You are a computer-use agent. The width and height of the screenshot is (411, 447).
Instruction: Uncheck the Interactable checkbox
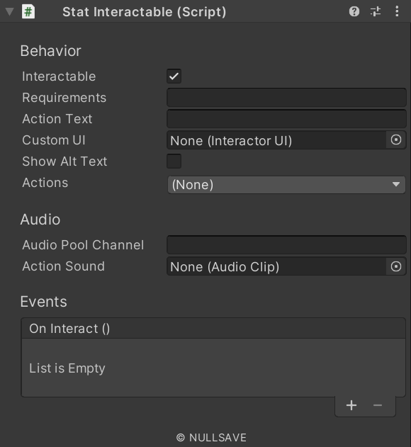174,76
